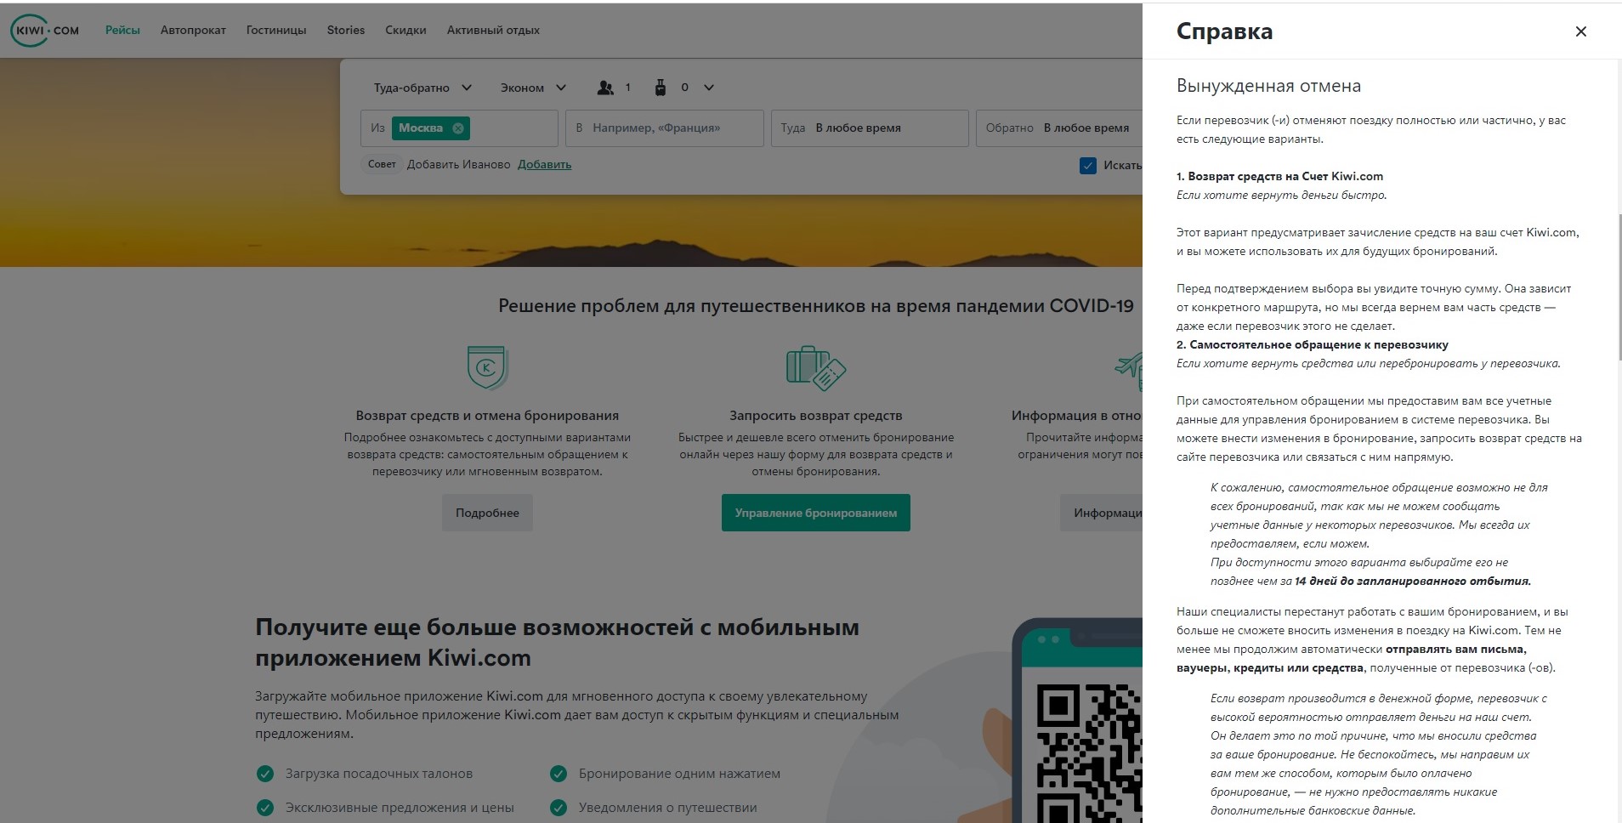The image size is (1622, 823).
Task: Open the Stories menu item
Action: tap(346, 31)
